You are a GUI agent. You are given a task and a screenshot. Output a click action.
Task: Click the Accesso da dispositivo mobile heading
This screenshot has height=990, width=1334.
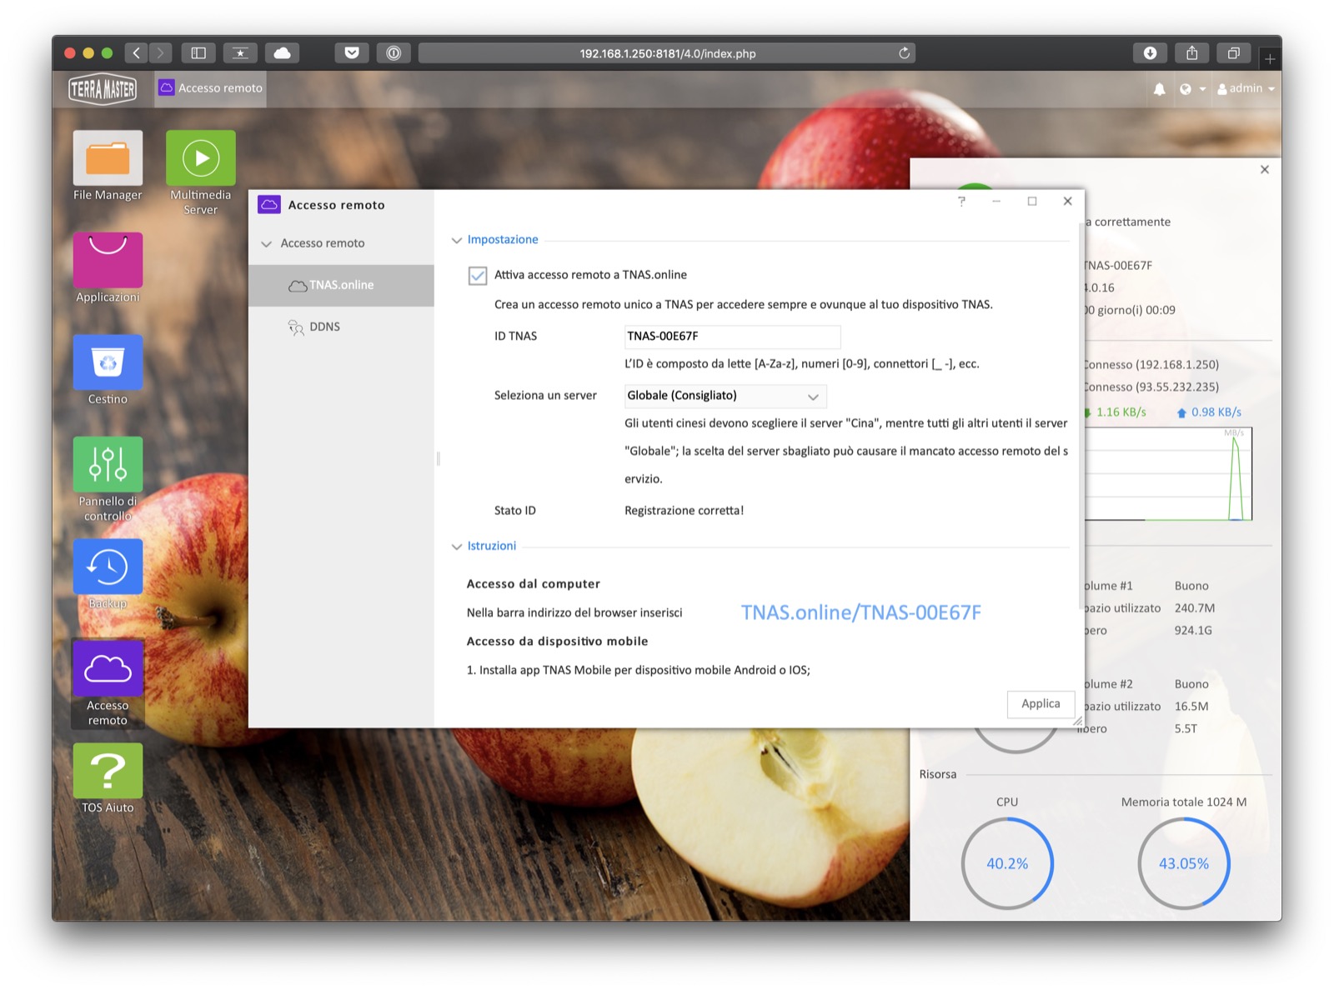(x=557, y=642)
